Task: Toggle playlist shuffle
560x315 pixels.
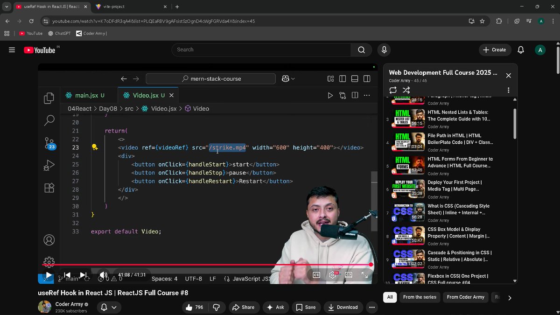Action: click(x=406, y=90)
